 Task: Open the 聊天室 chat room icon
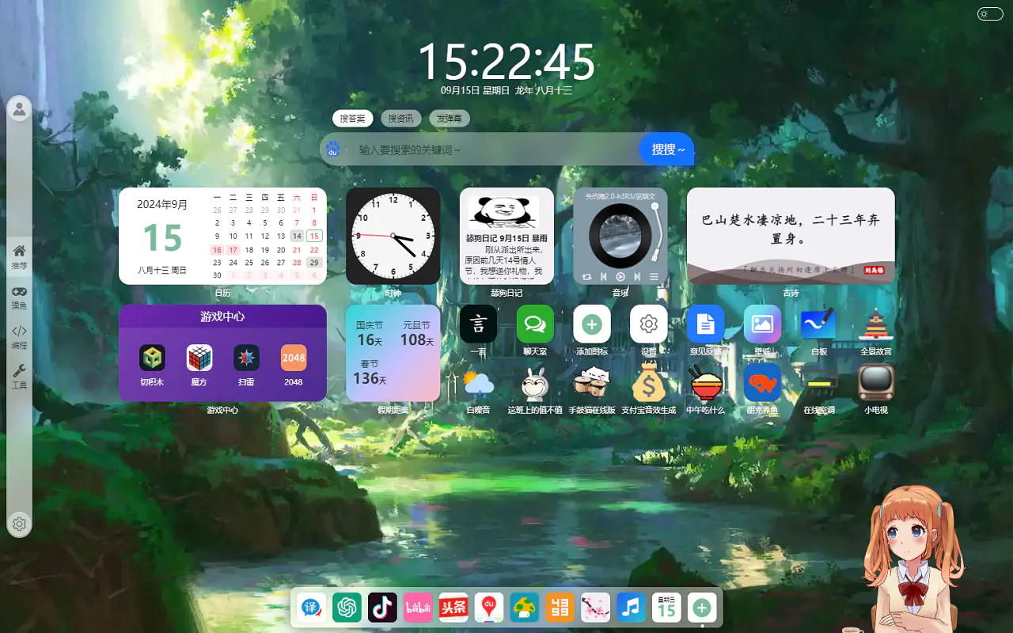(535, 324)
